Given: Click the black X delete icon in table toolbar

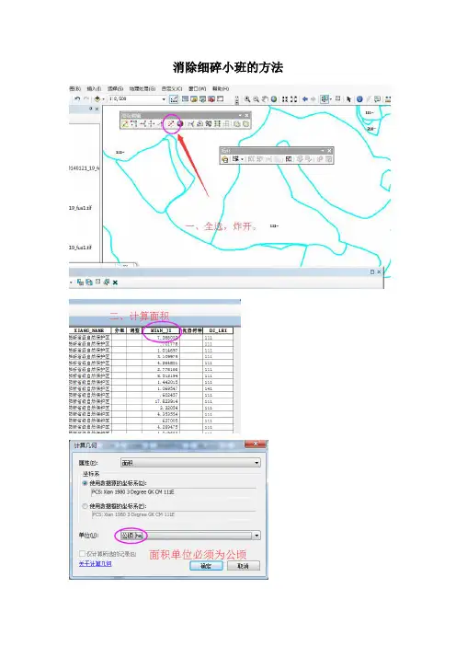Looking at the screenshot, I should (x=115, y=283).
